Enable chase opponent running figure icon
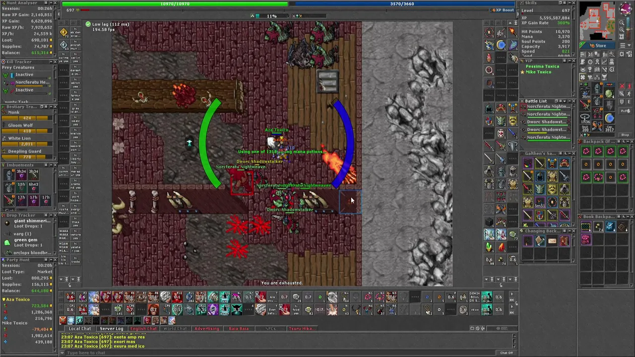Screen dimensions: 635x357 coord(630,94)
